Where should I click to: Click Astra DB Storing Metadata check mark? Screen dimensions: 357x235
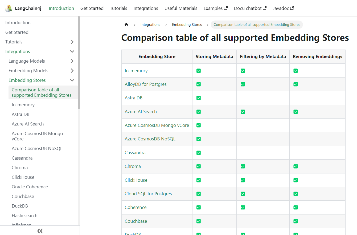[x=199, y=98]
